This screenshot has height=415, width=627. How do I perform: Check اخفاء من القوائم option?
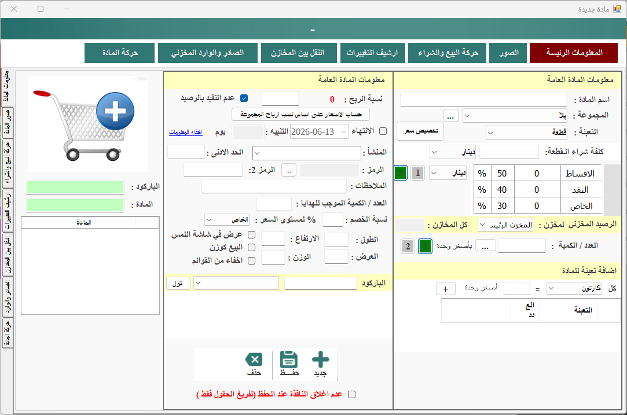[x=251, y=260]
